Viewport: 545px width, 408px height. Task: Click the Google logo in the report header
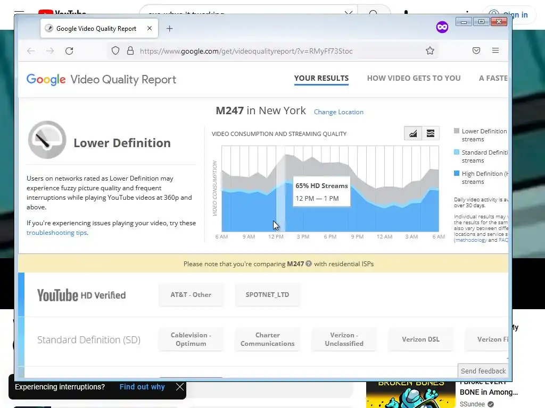pos(46,80)
